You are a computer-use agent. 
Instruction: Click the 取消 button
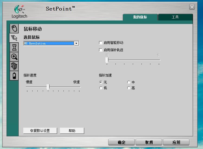click(149, 142)
